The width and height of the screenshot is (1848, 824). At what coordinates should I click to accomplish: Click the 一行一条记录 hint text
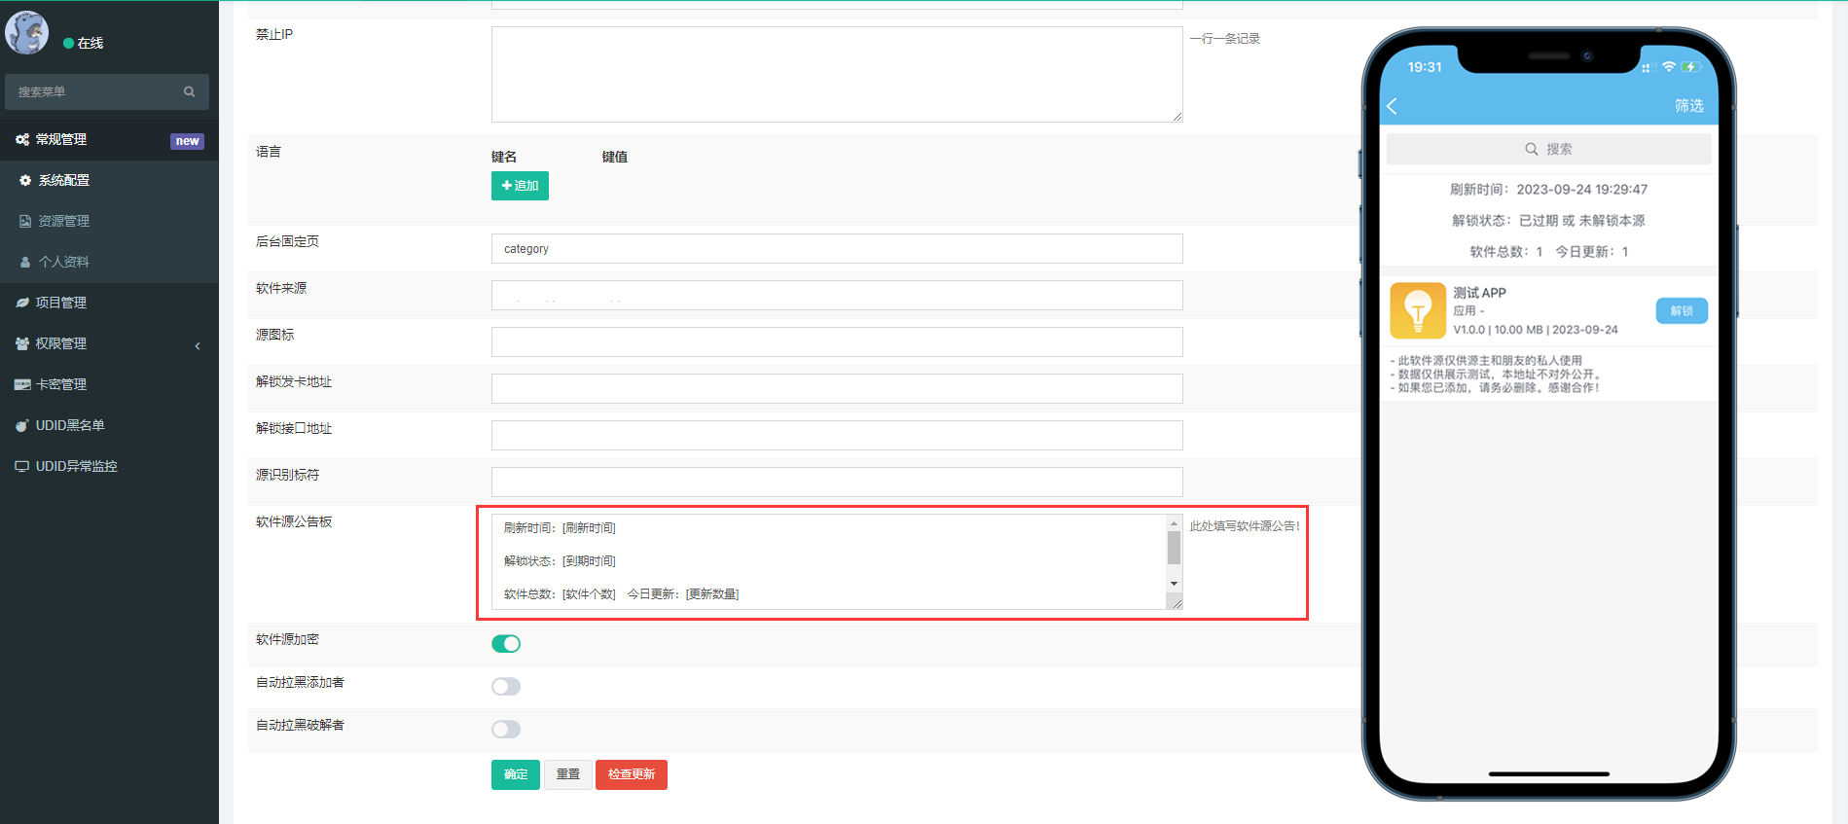pyautogui.click(x=1224, y=39)
